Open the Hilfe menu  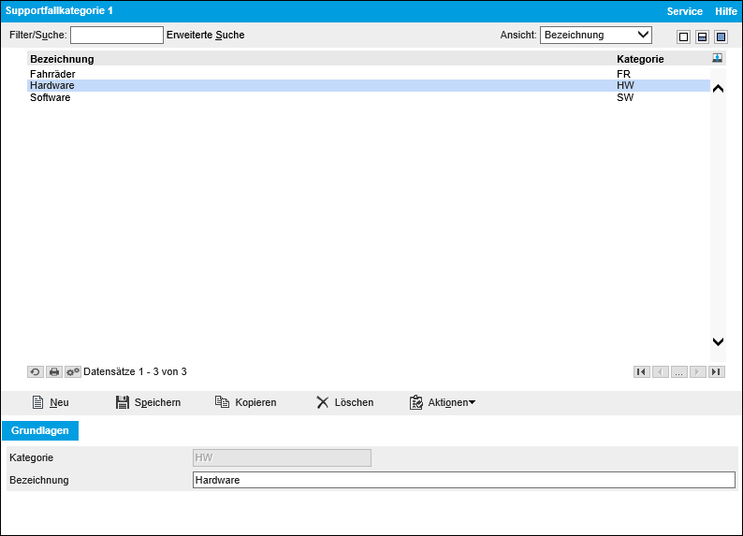pos(726,11)
